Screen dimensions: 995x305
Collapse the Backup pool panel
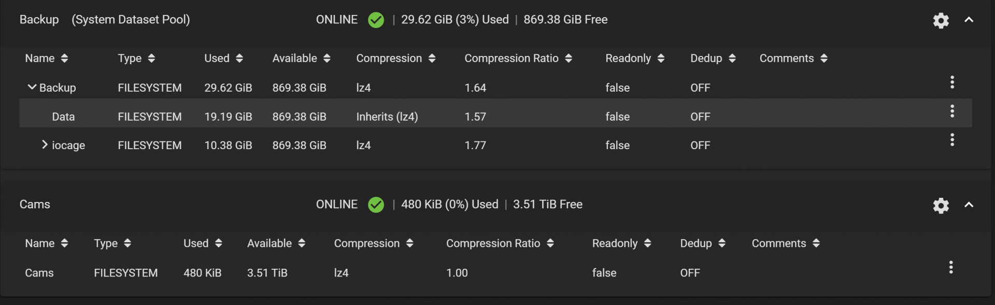click(x=969, y=20)
